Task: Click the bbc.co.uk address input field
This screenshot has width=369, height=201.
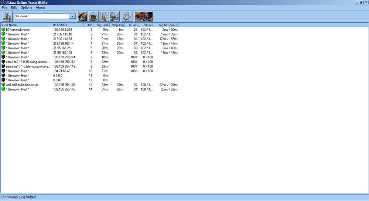Action: click(x=41, y=16)
